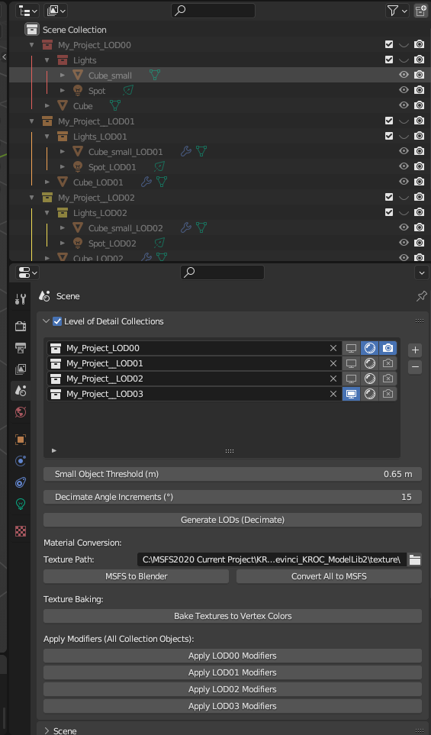Click Generate LODs (Decimate) button

tap(233, 519)
